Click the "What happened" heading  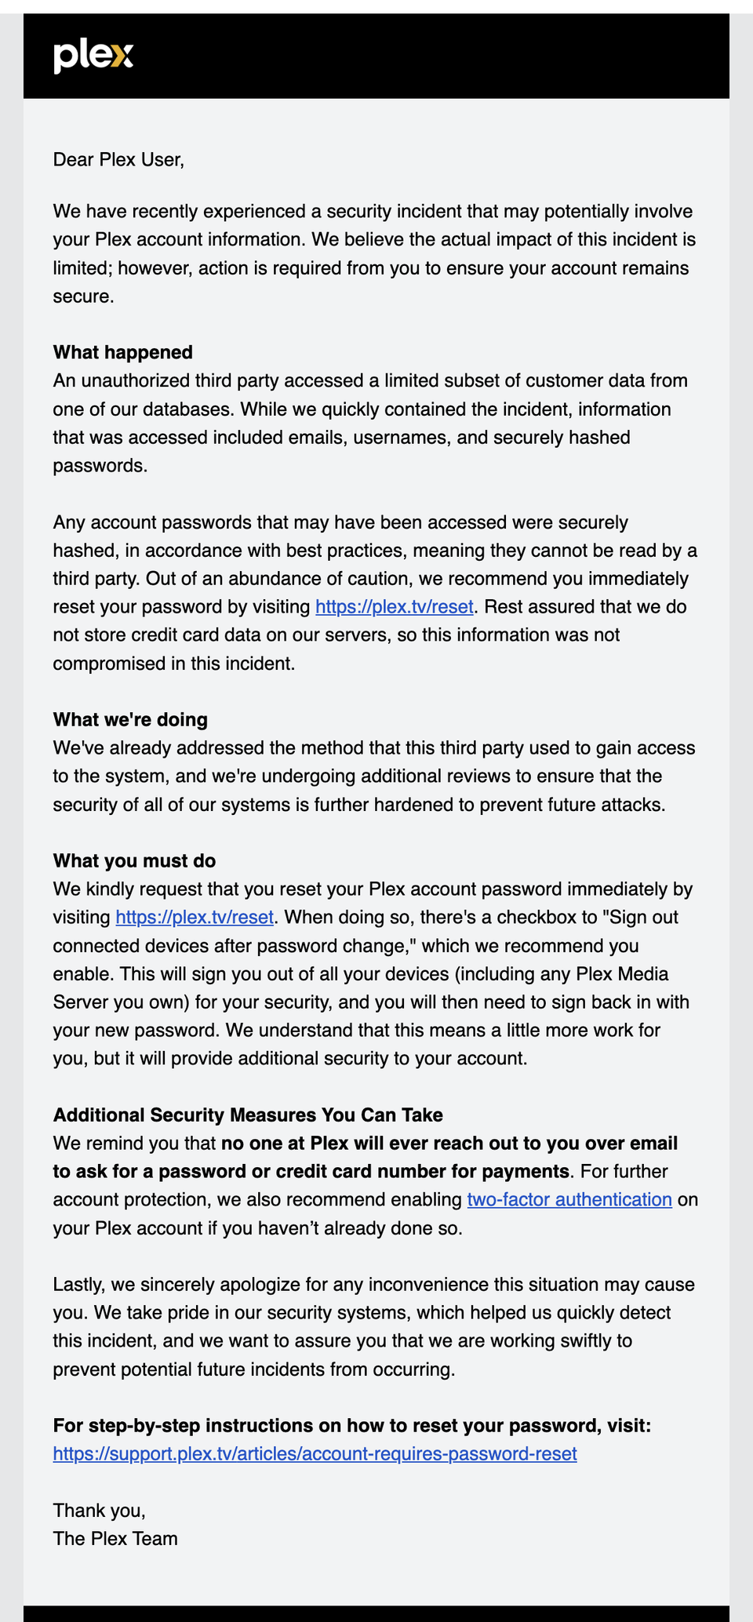(123, 352)
